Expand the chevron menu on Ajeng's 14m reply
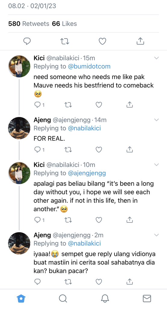167x309 pixels. (156, 119)
